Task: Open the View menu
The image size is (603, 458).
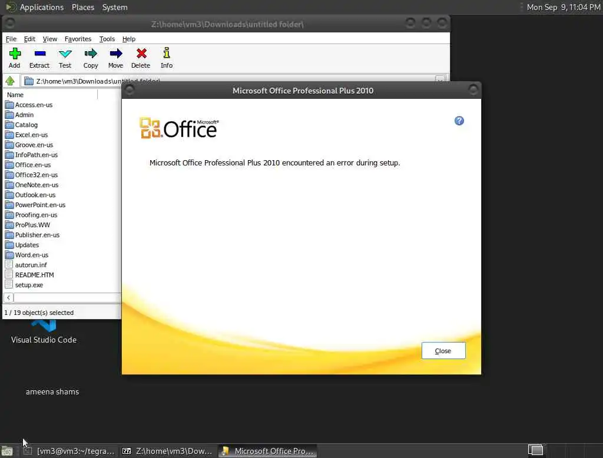Action: 49,39
